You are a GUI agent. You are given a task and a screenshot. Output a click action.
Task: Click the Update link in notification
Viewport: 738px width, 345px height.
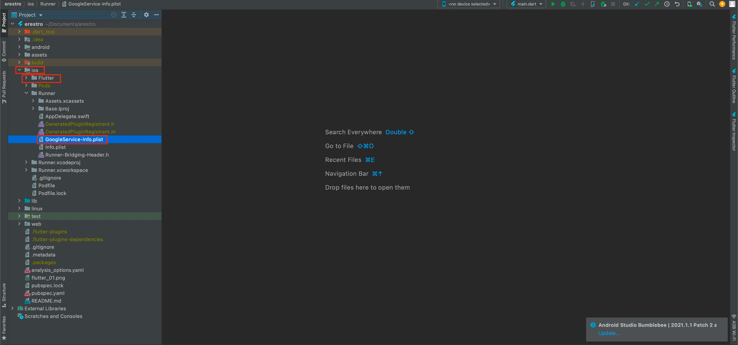pos(609,333)
